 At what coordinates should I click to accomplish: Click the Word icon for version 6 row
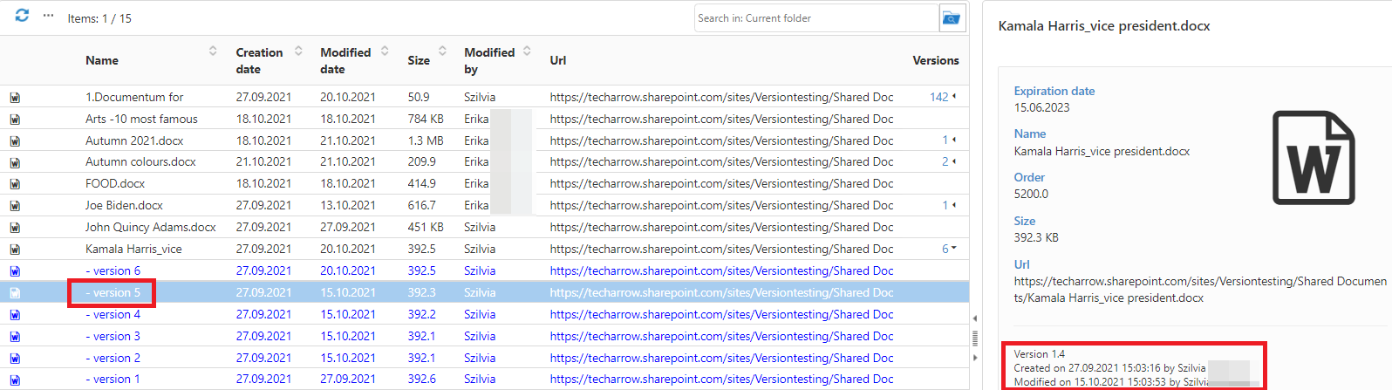[15, 271]
